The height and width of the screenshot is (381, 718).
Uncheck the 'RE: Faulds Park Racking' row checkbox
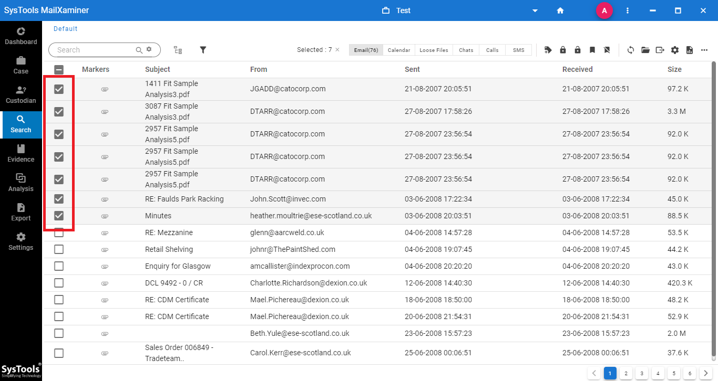pyautogui.click(x=59, y=199)
